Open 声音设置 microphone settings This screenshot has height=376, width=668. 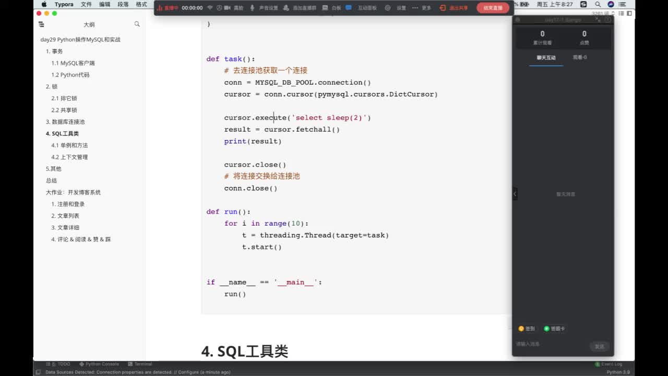[x=264, y=8]
